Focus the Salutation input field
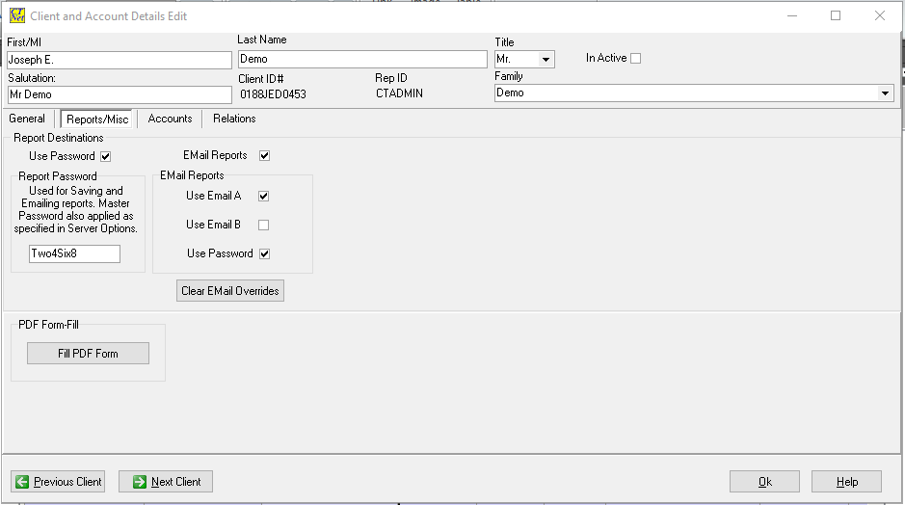The height and width of the screenshot is (505, 905). (120, 94)
